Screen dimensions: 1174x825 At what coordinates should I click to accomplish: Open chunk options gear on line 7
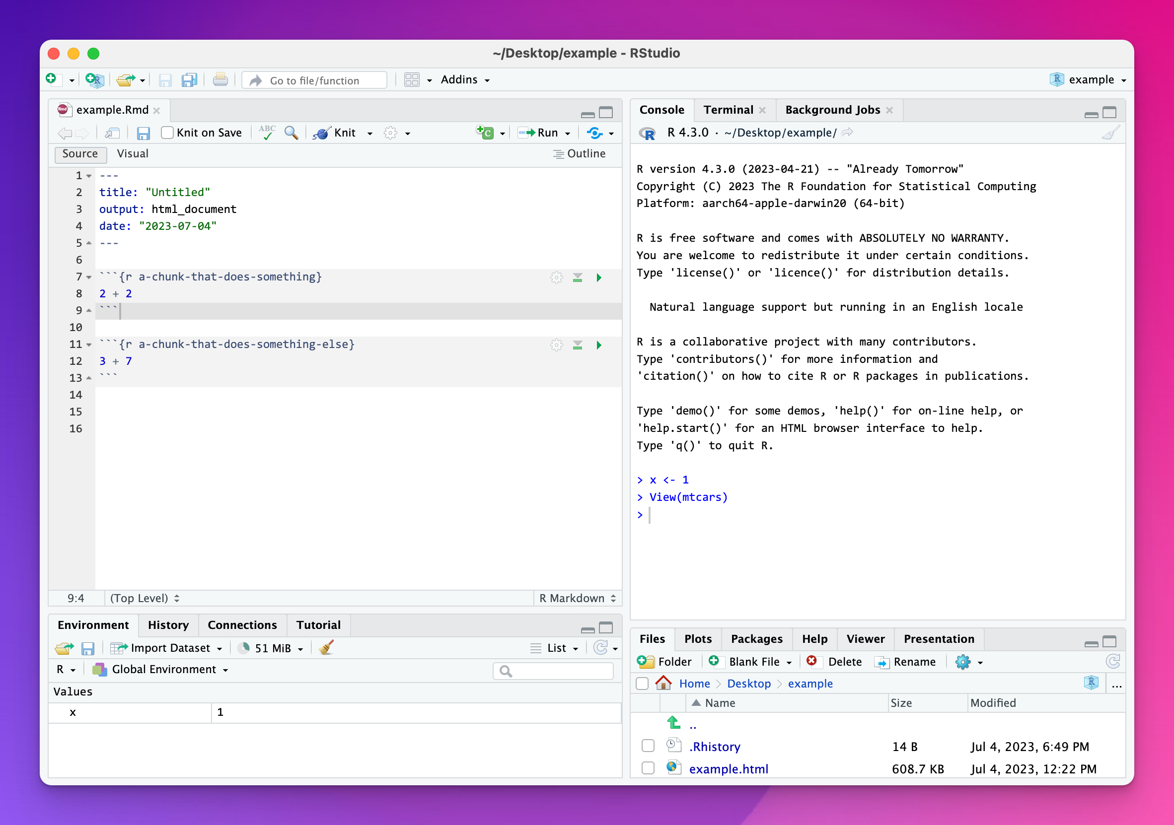556,277
